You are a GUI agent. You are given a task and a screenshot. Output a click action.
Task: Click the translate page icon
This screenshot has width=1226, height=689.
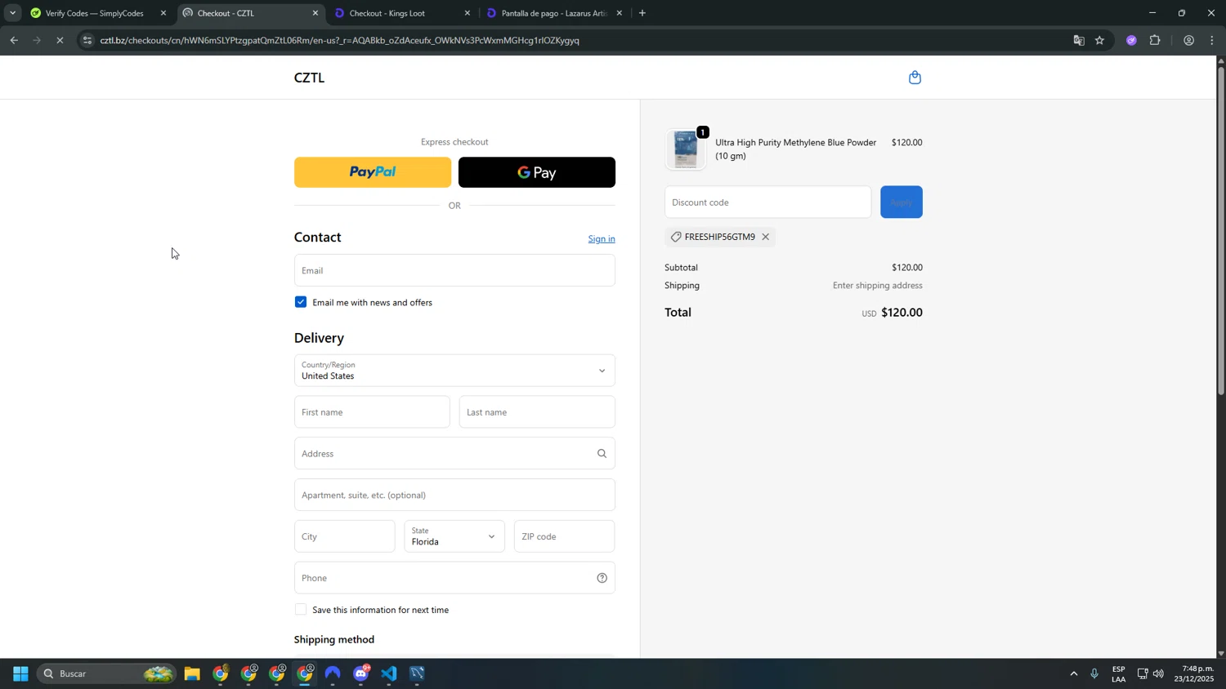tap(1079, 40)
